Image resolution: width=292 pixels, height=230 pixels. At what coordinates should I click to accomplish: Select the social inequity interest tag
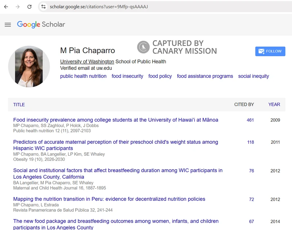(x=253, y=76)
